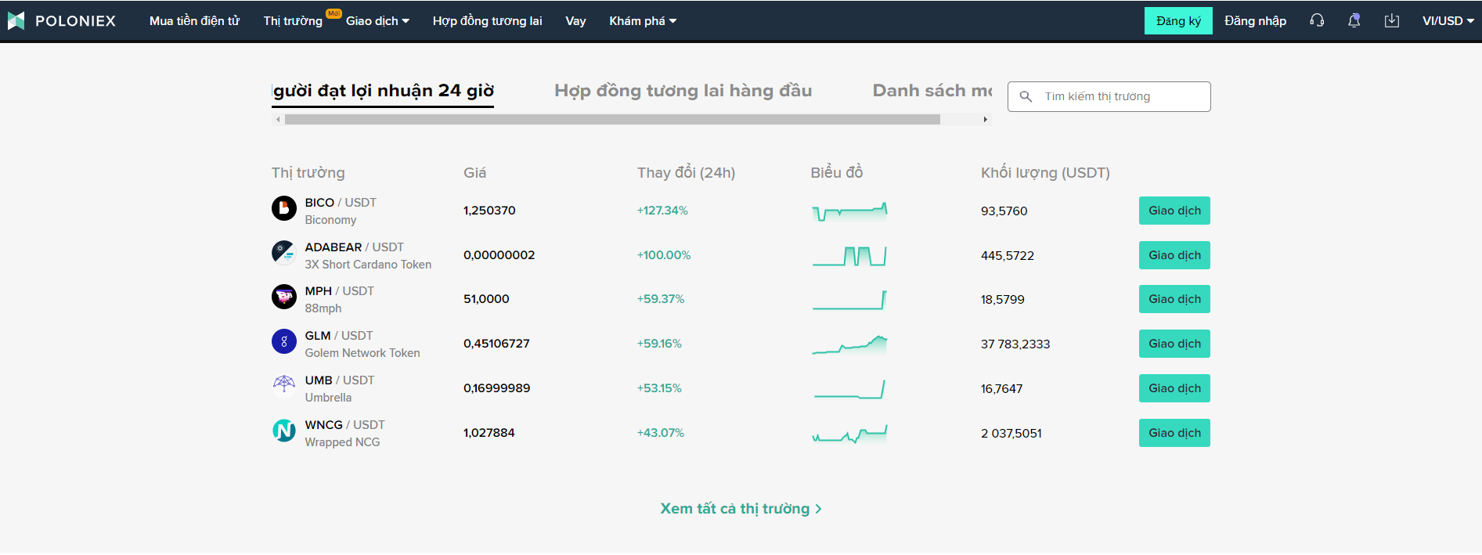Select the ADABEAR / USDT pair name
The image size is (1482, 555).
pyautogui.click(x=354, y=247)
